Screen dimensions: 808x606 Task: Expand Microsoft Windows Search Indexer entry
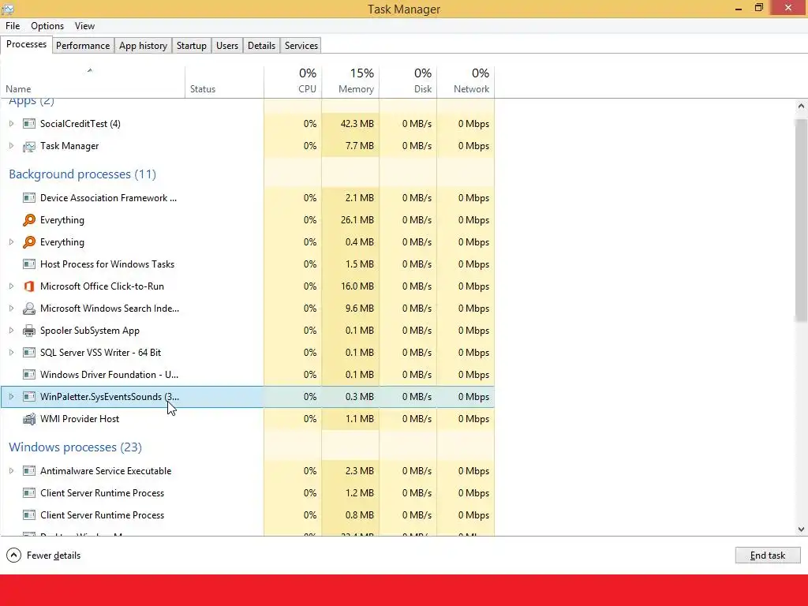[x=11, y=309]
